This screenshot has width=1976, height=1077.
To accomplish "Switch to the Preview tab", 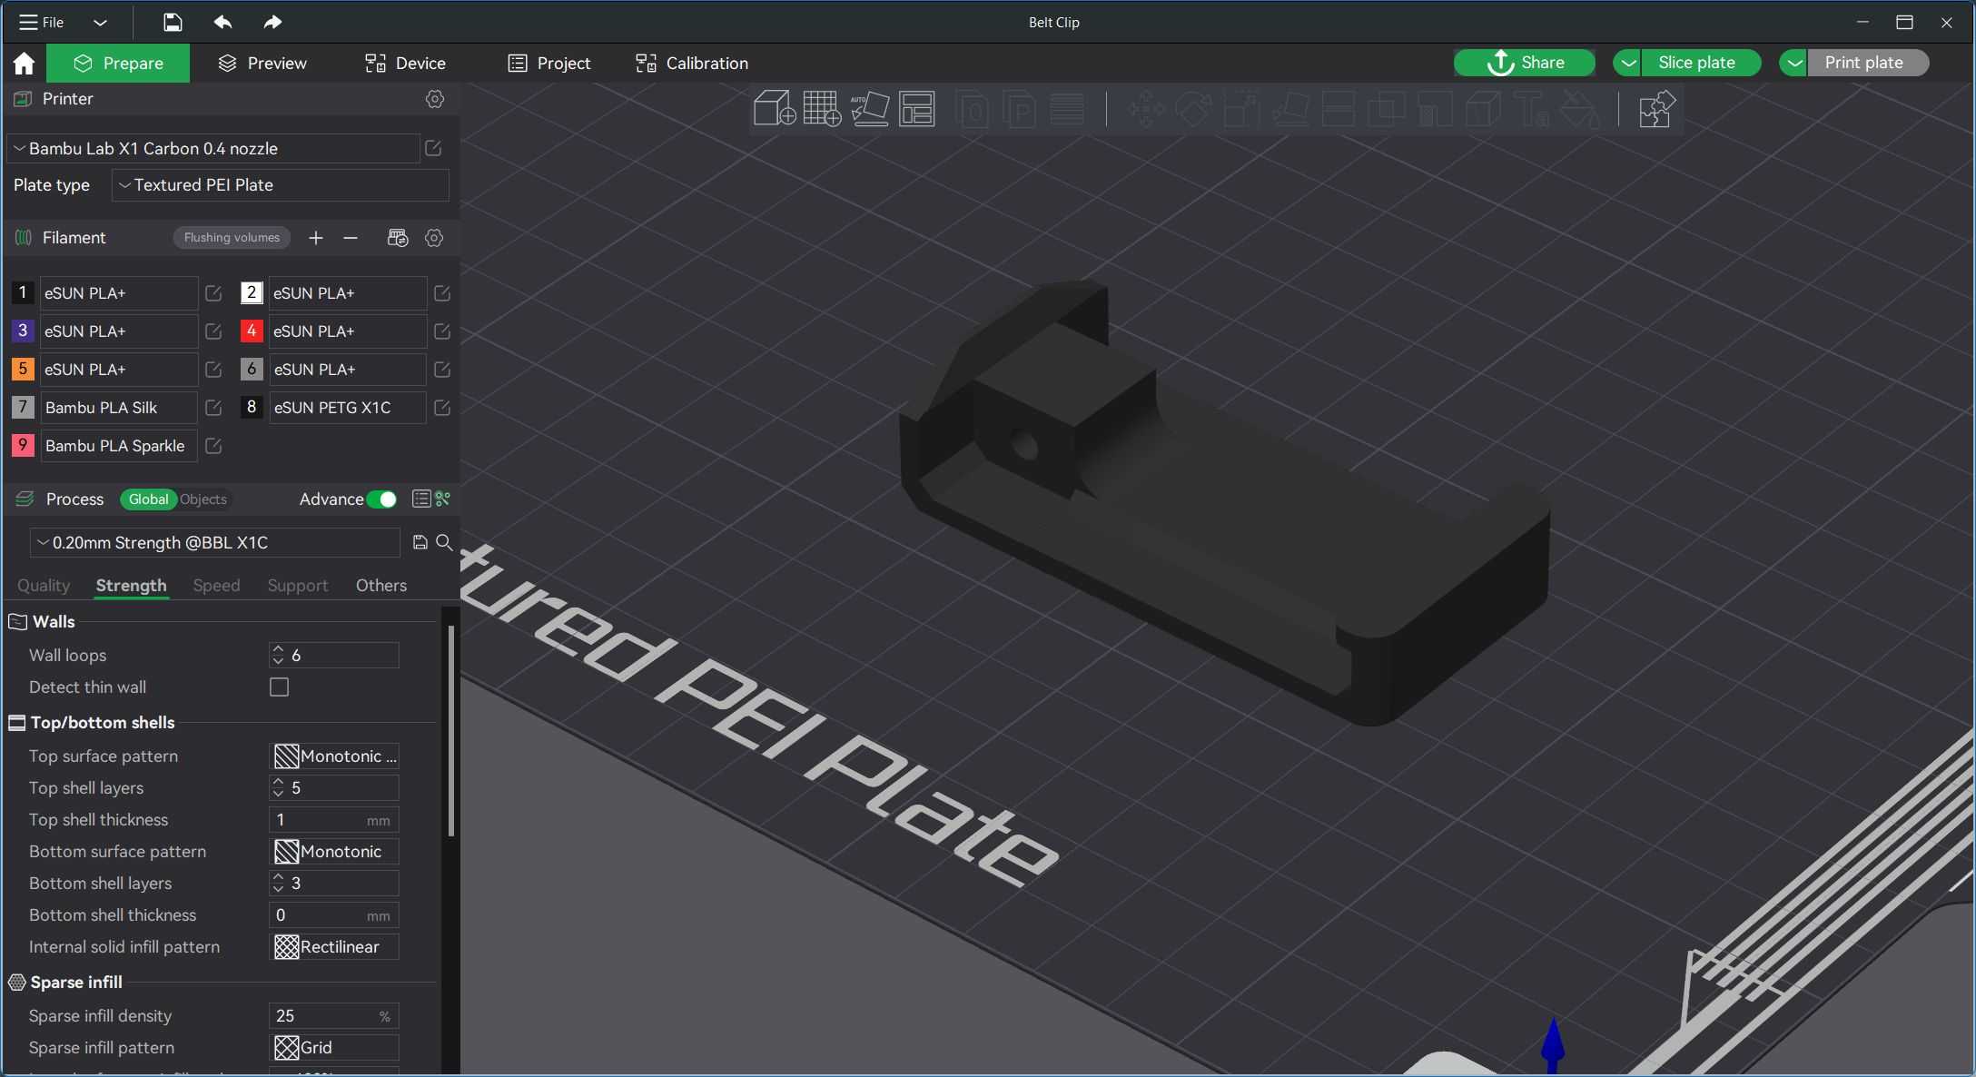I will click(x=262, y=63).
